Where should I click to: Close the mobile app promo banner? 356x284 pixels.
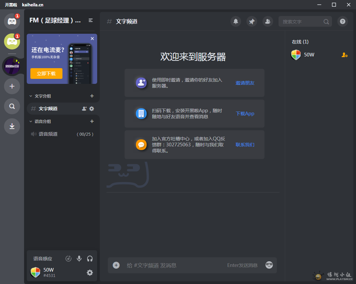[92, 39]
